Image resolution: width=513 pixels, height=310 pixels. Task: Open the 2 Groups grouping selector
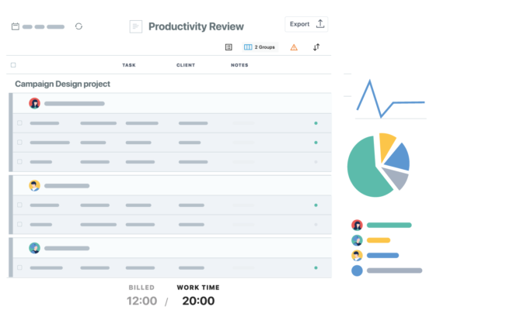click(260, 47)
